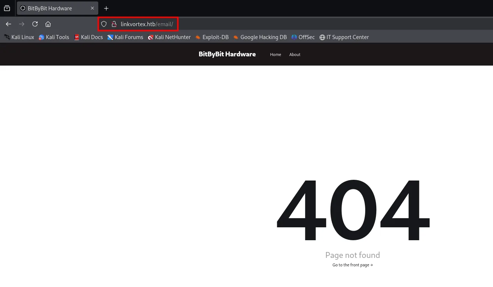Navigate to About in site menu
Viewport: 493px width, 287px height.
pyautogui.click(x=295, y=55)
